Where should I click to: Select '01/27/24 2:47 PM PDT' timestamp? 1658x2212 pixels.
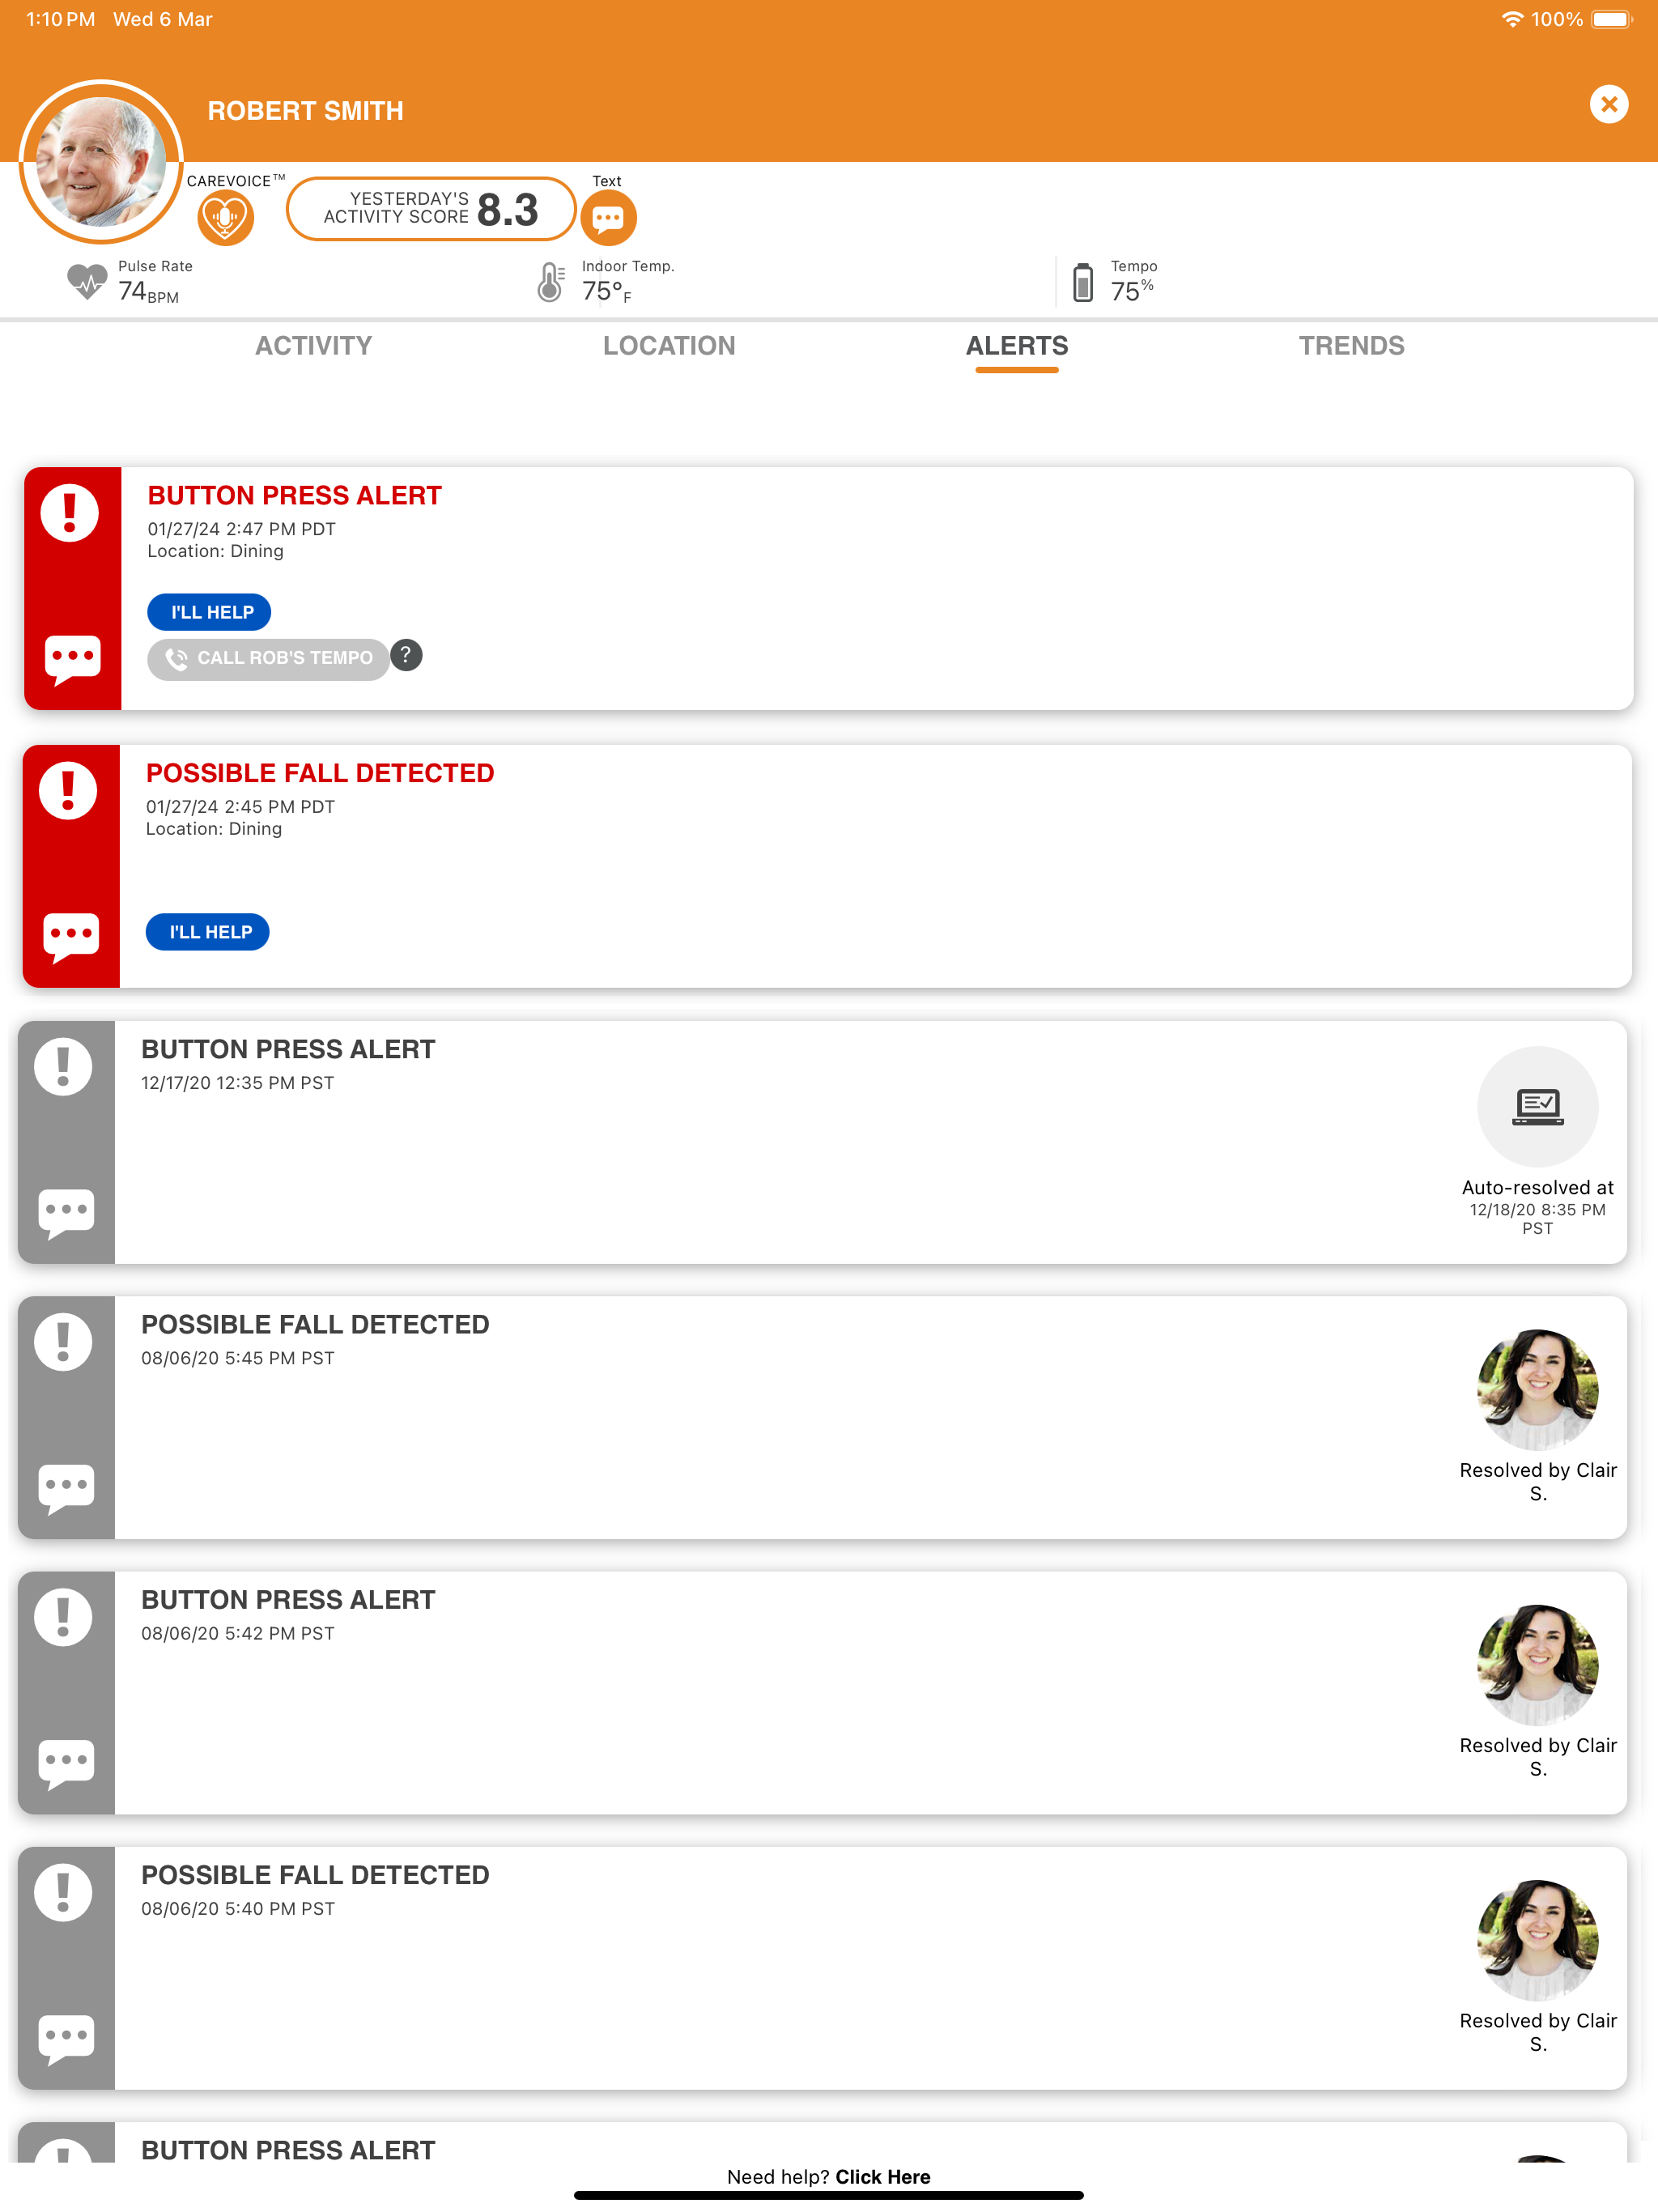pyautogui.click(x=241, y=529)
